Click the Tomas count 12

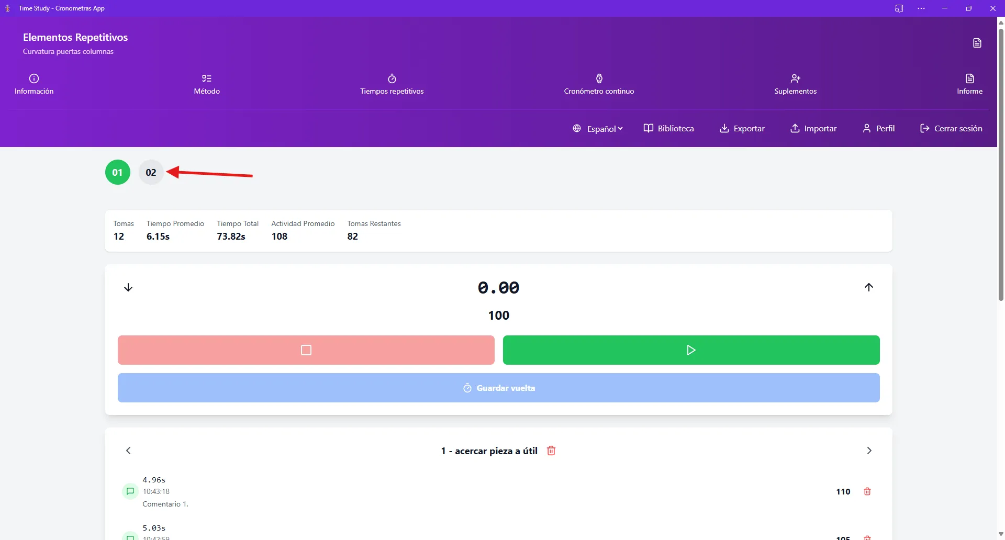coord(119,237)
